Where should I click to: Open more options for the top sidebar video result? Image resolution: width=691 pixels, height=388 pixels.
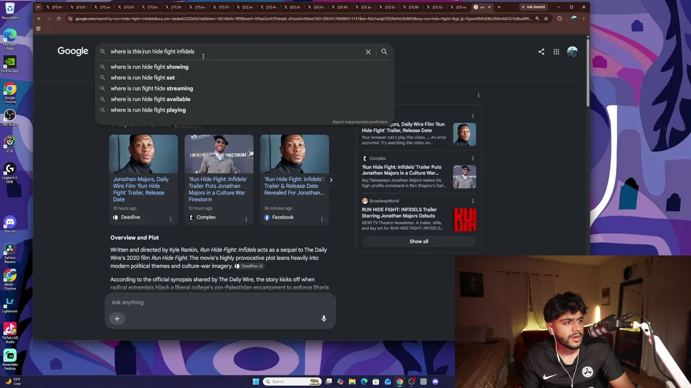(473, 115)
